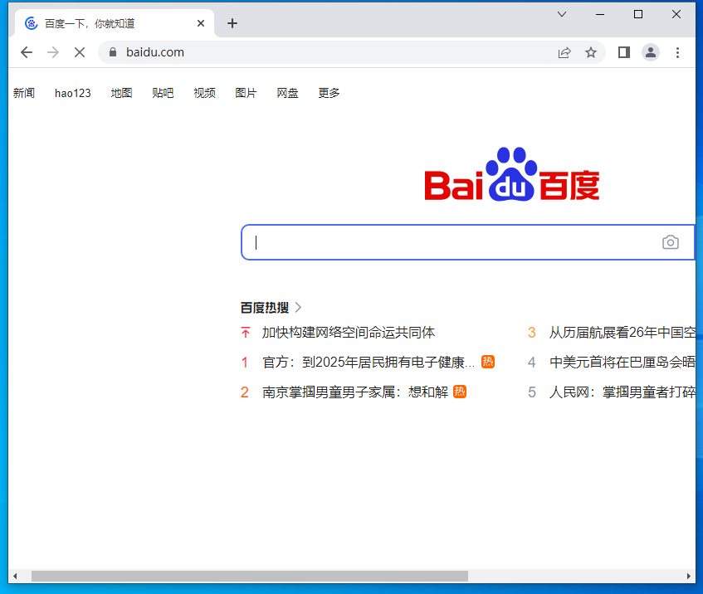This screenshot has width=703, height=594.
Task: View site info via the lock icon
Action: [113, 52]
